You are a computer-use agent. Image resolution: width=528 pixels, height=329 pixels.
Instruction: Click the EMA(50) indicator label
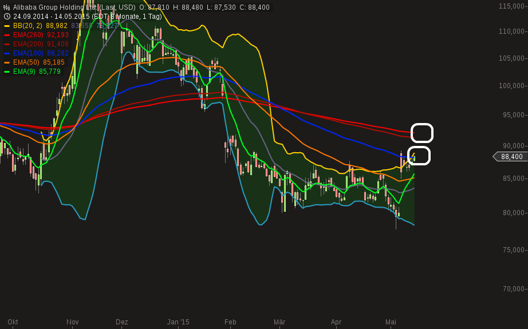tap(26, 62)
